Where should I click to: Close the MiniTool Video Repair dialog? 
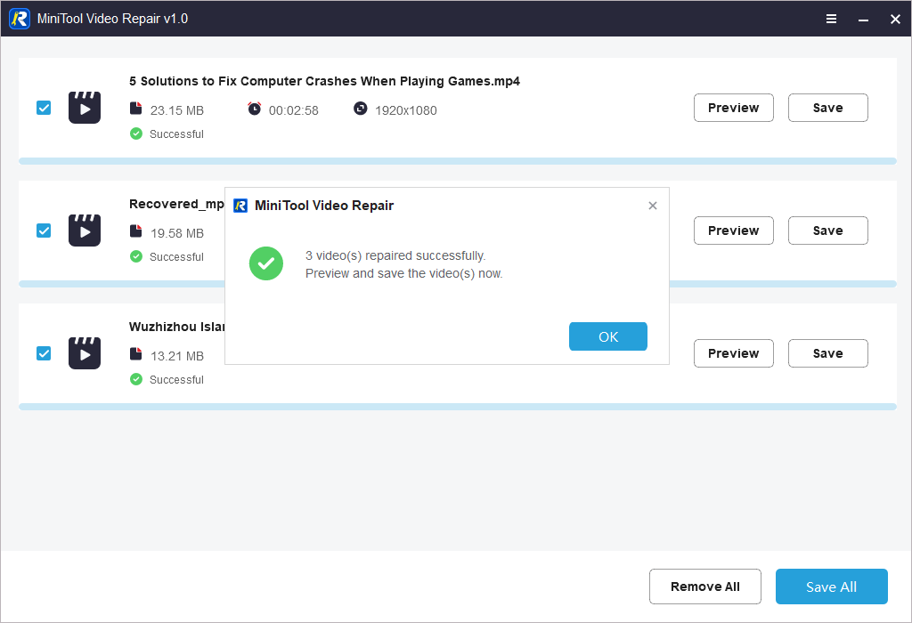653,206
